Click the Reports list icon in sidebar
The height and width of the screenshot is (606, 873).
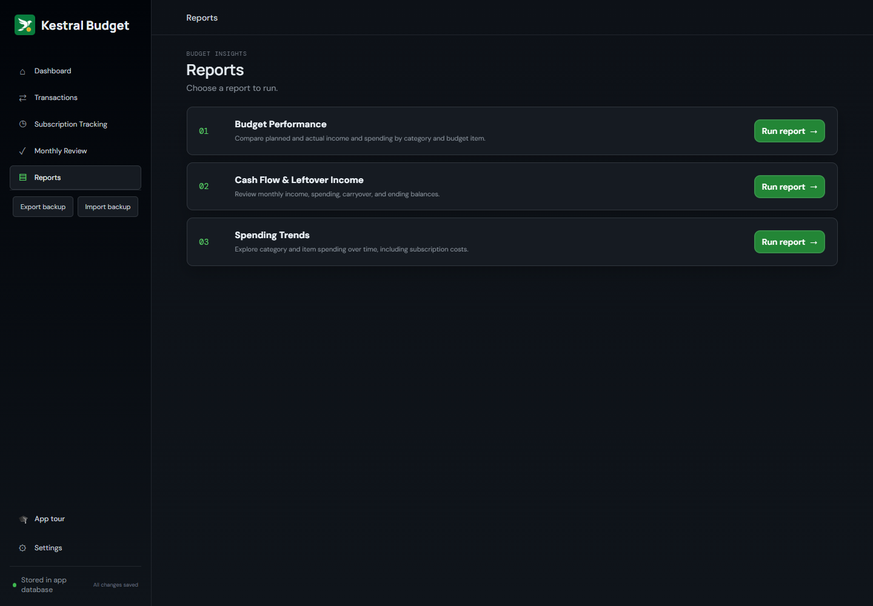[x=22, y=178]
